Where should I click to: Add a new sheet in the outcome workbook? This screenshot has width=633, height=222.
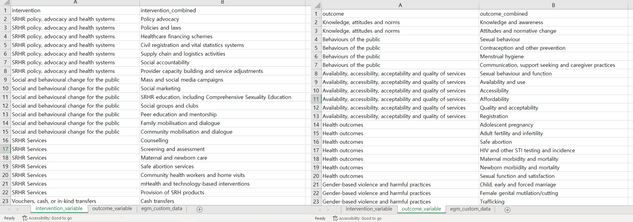(507, 210)
